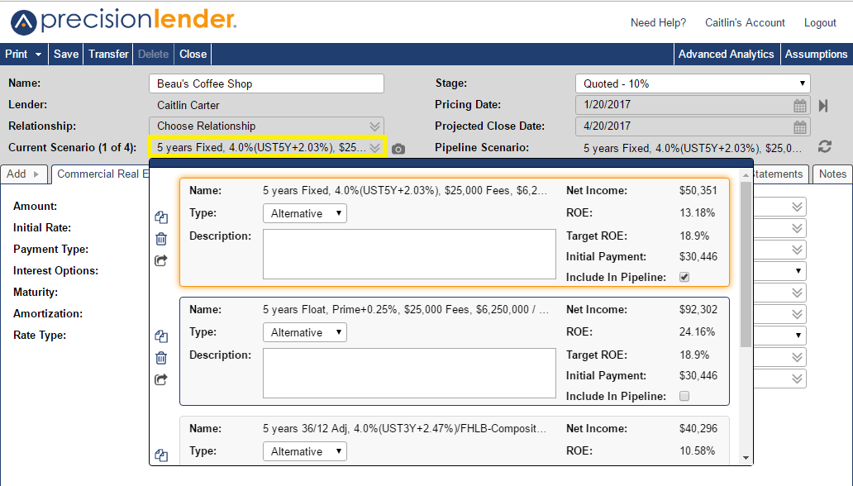This screenshot has width=853, height=486.
Task: Click the disabled Delete toolbar item
Action: 153,55
